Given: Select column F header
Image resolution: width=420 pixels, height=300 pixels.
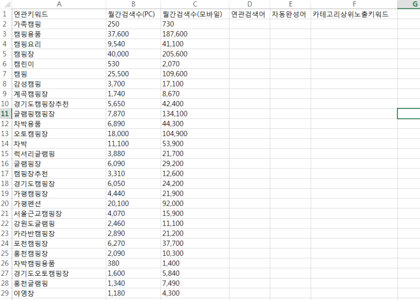Looking at the screenshot, I should point(354,4).
